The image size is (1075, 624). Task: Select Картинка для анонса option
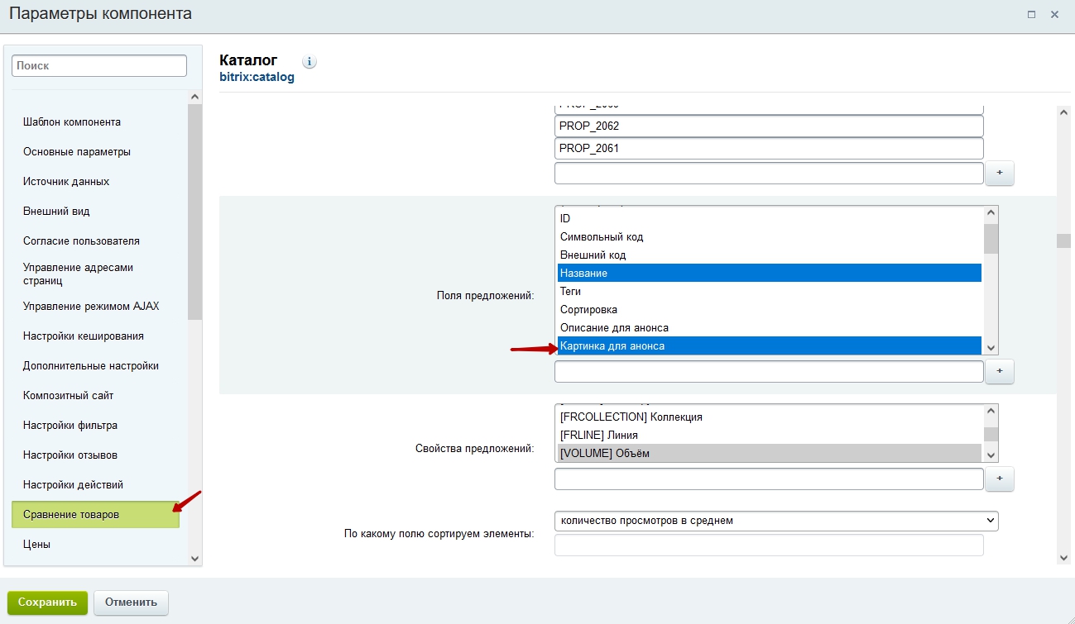pyautogui.click(x=769, y=345)
